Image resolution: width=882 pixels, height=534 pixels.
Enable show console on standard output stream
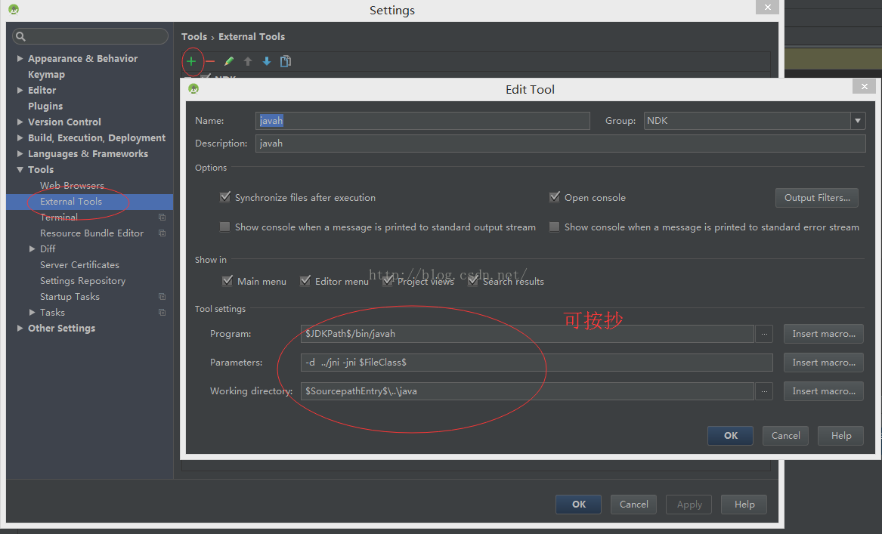pos(225,227)
